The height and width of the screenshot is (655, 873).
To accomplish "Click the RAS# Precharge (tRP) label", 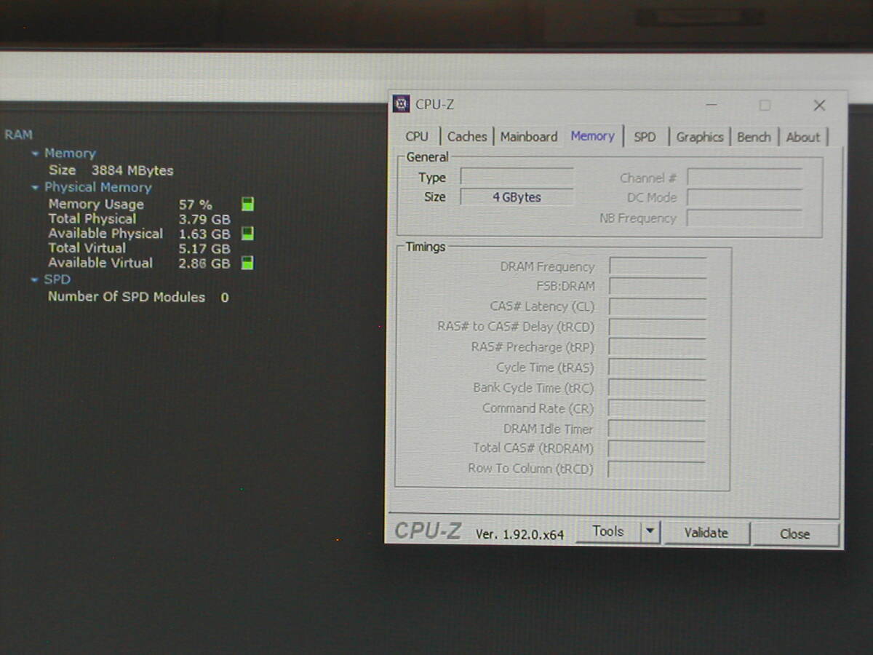I will pos(533,347).
